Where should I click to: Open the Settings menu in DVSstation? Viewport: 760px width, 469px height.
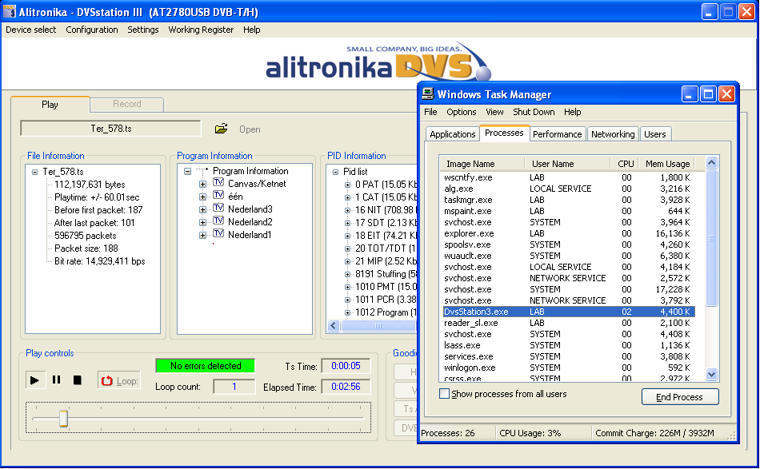[143, 30]
